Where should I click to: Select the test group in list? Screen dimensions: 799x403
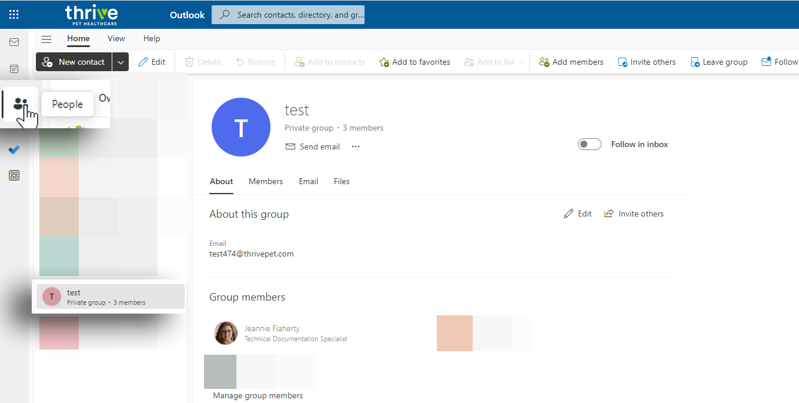(x=110, y=297)
